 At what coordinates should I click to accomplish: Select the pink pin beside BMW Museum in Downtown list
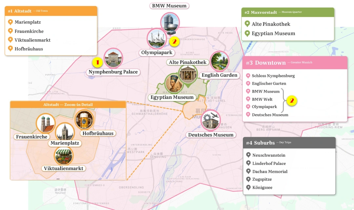(248, 91)
